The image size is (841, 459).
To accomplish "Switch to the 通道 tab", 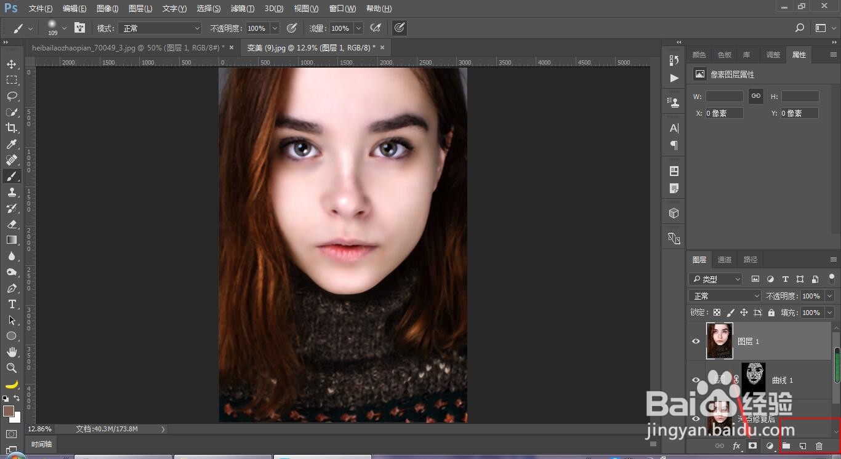I will (725, 260).
